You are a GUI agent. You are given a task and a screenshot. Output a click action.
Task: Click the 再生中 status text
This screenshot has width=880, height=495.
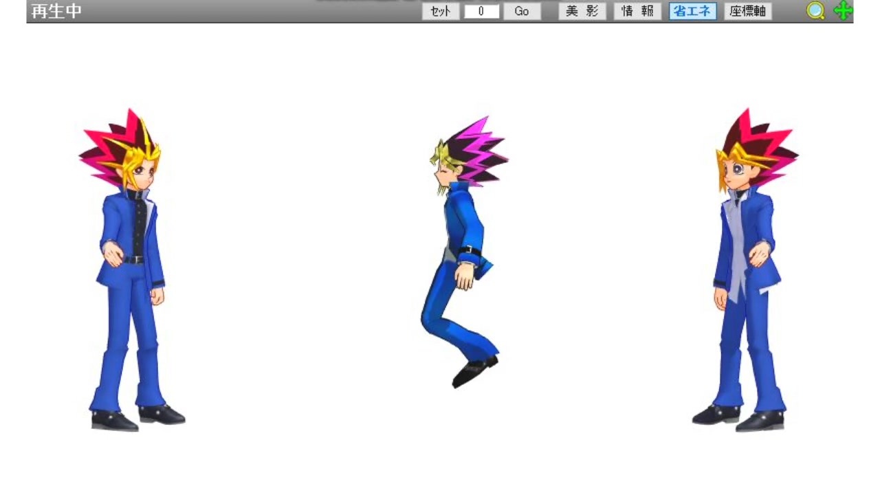click(x=56, y=11)
